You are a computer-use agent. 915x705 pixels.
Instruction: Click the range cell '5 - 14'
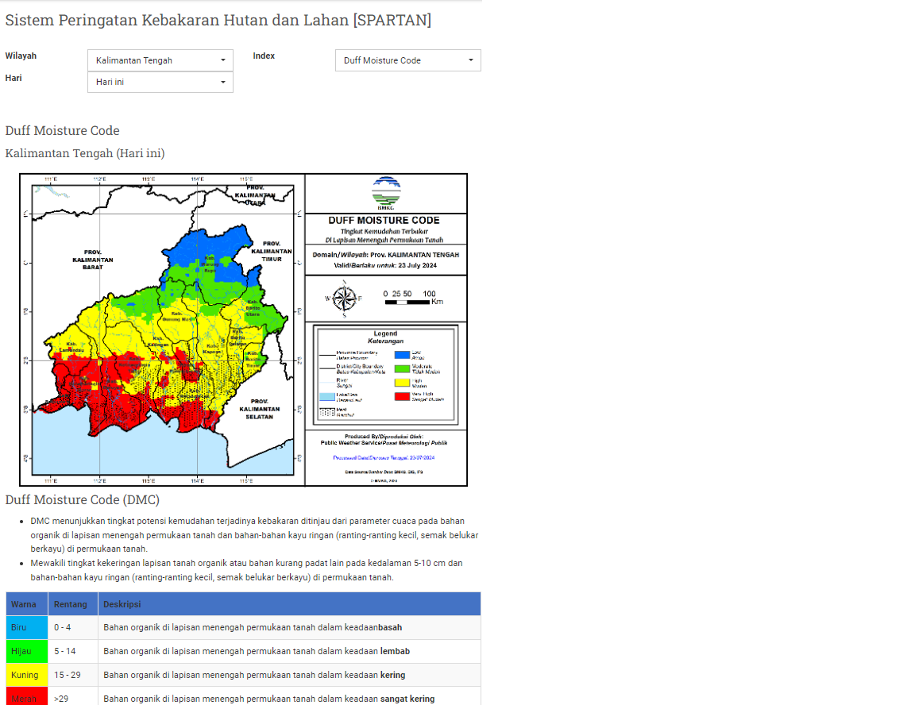(x=73, y=651)
